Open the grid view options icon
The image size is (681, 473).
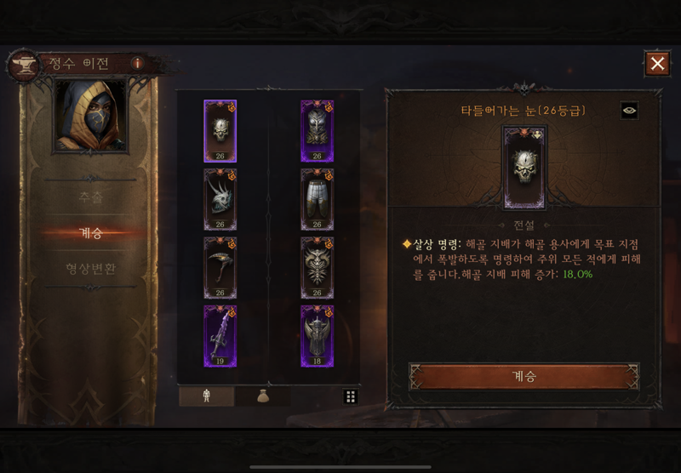(x=351, y=396)
